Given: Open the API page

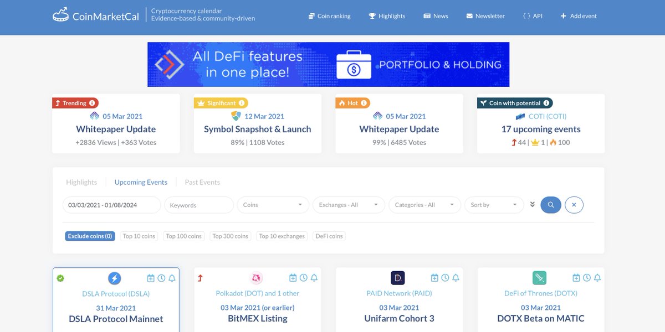Looking at the screenshot, I should [x=533, y=16].
